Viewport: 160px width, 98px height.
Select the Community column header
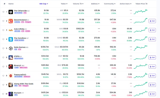(x=110, y=4)
